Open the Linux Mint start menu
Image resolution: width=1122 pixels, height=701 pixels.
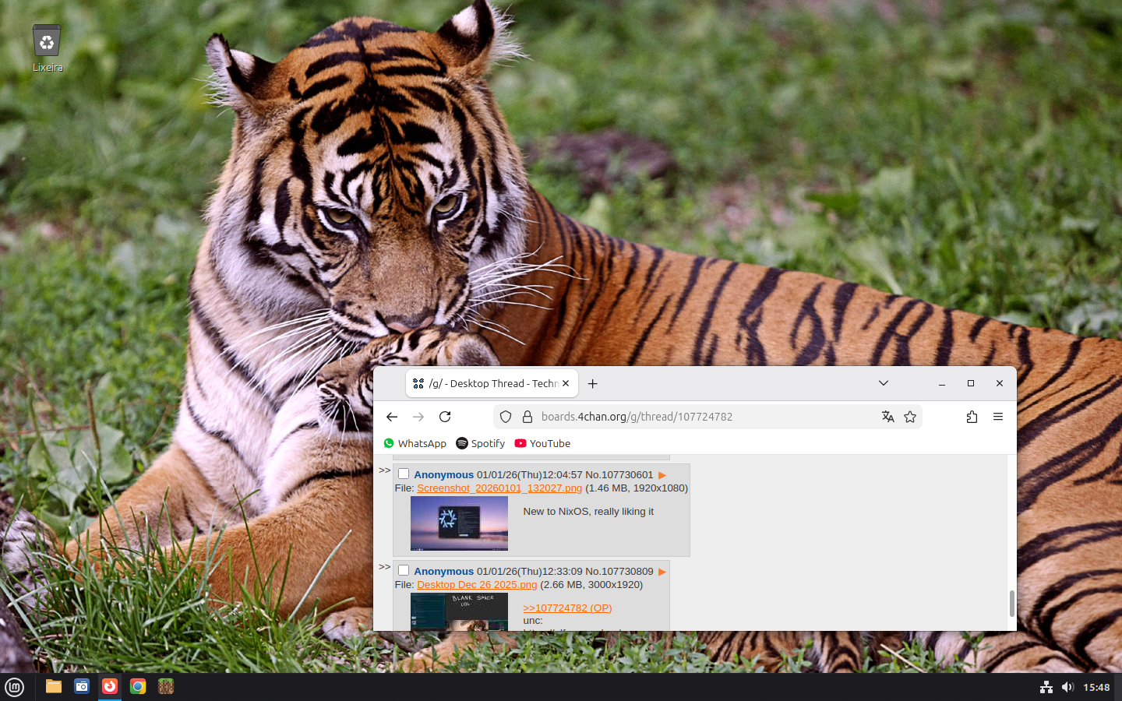point(15,687)
